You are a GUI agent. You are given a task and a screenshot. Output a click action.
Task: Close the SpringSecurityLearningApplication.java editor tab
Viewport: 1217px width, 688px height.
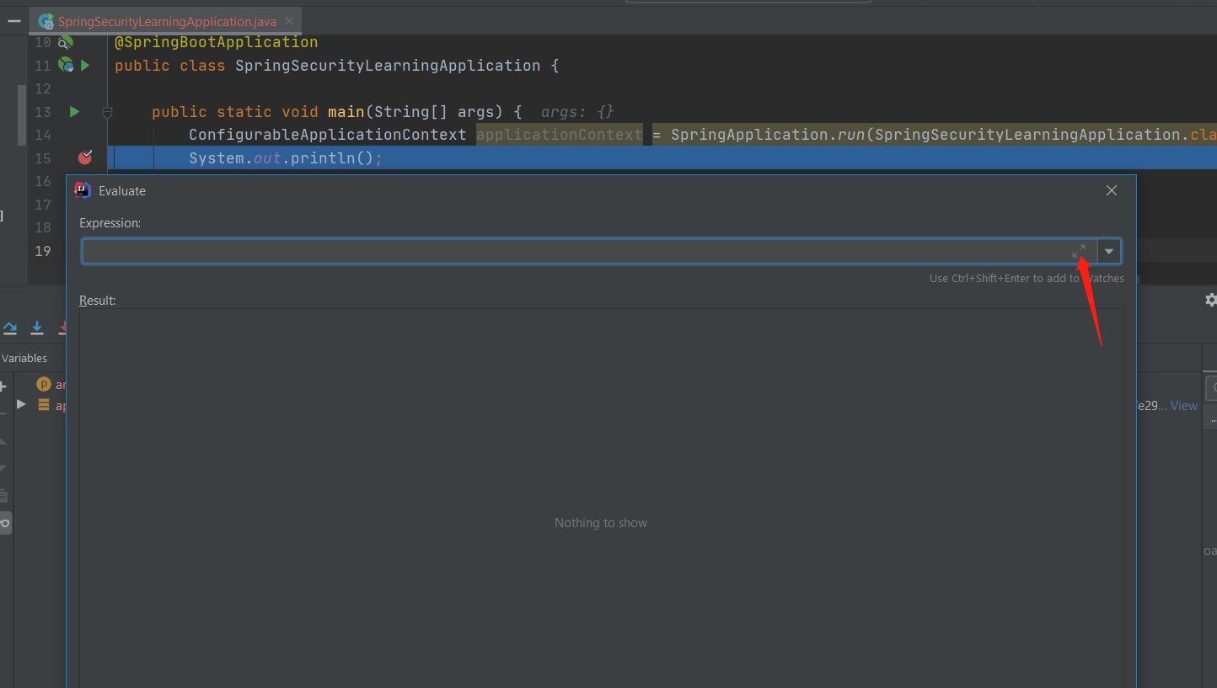pos(291,21)
